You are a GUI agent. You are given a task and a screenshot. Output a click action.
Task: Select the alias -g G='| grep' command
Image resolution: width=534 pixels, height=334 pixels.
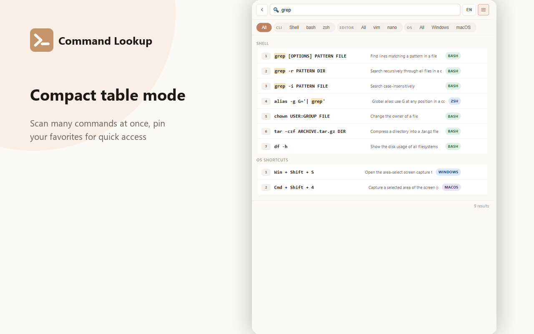(x=373, y=101)
